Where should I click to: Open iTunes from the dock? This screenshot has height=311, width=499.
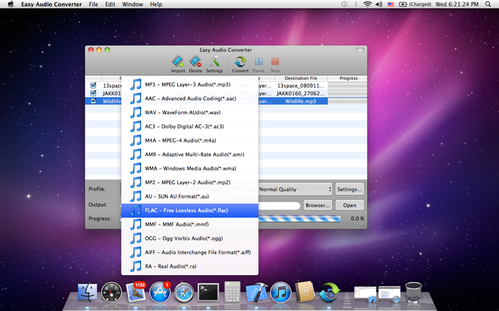[281, 292]
